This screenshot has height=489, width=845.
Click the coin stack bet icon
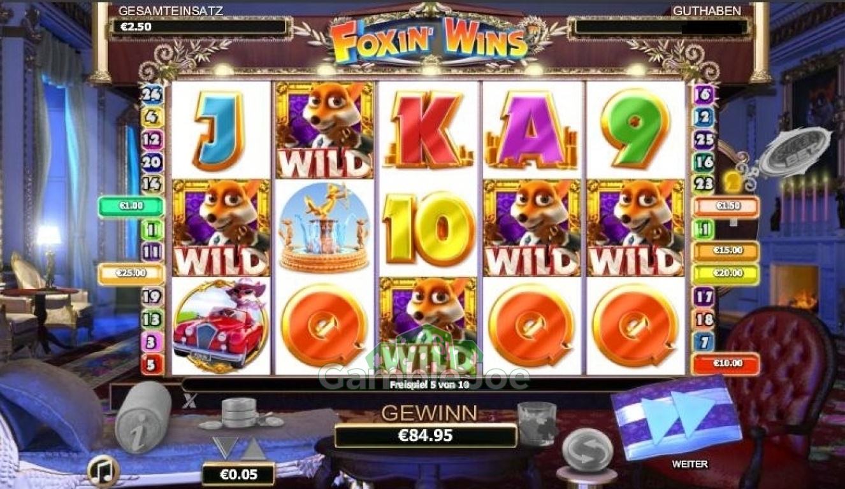click(x=240, y=413)
